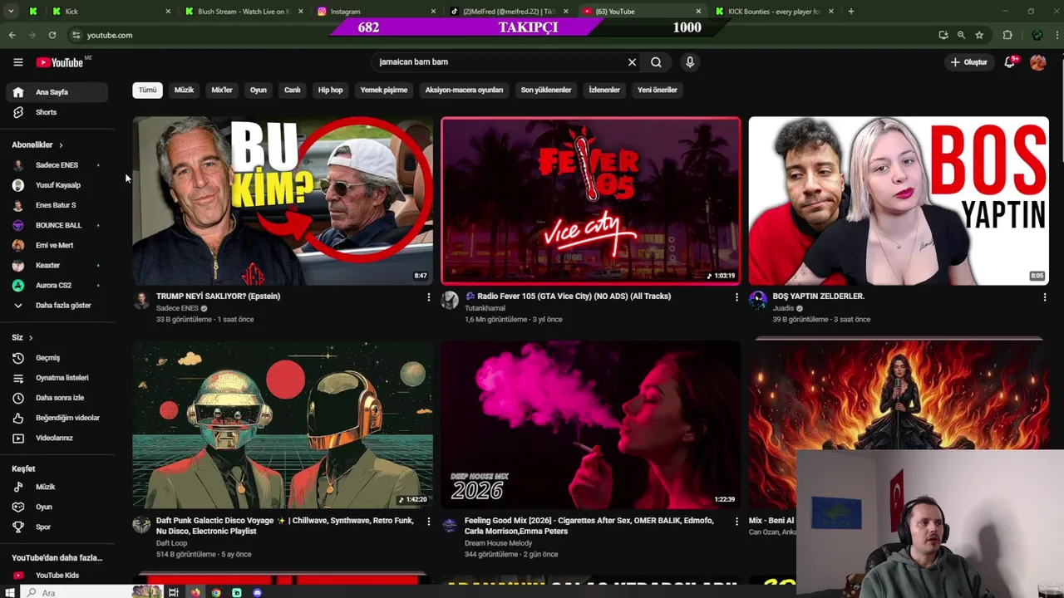Open options for BOŞ YAPTIN ZELDERLER video
This screenshot has width=1064, height=598.
(1045, 297)
